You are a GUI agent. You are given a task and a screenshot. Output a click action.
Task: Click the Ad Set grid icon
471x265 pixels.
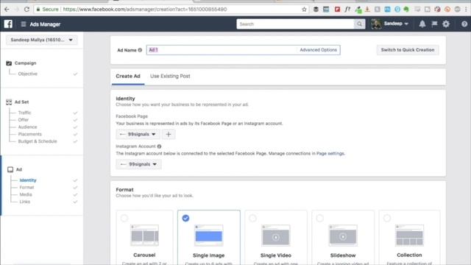point(9,102)
